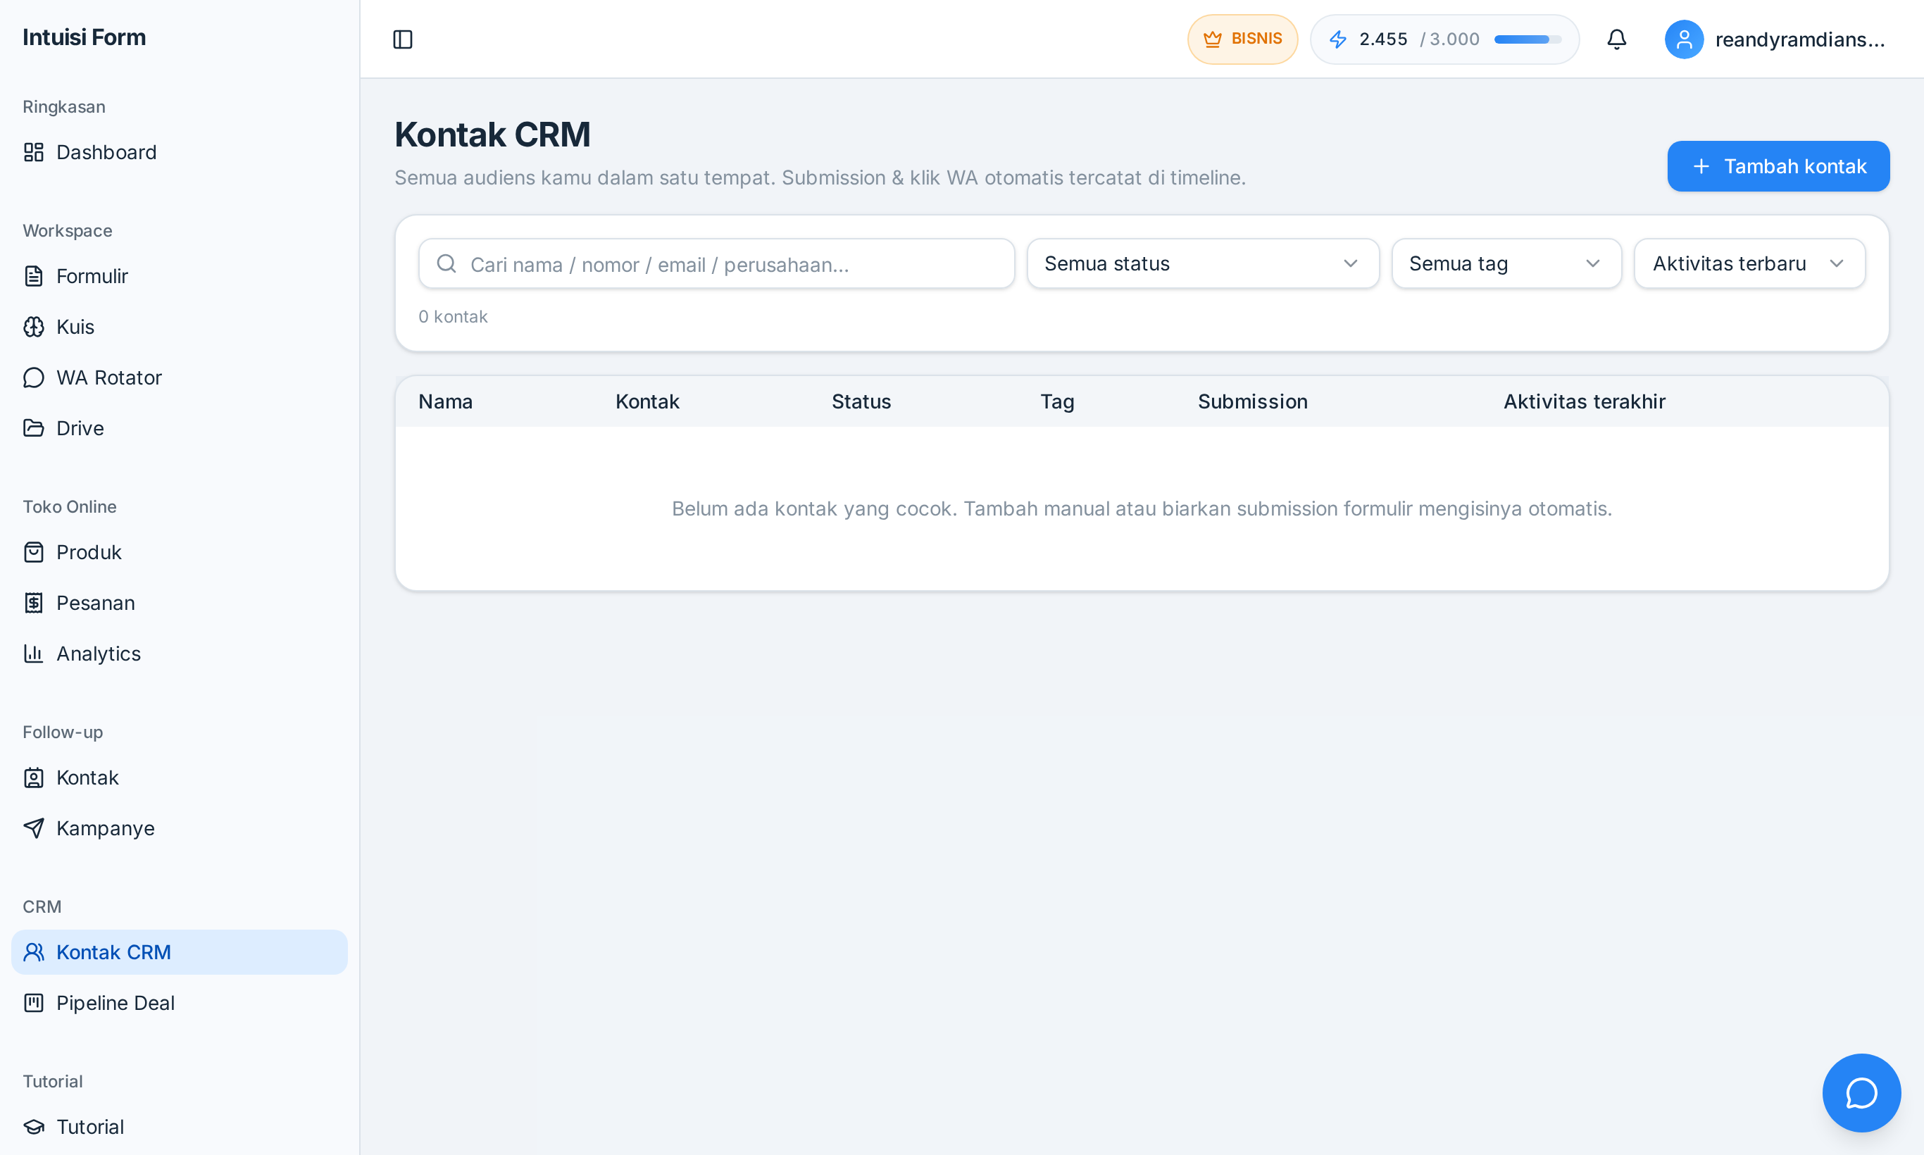This screenshot has width=1924, height=1155.
Task: Click the credits usage progress bar
Action: tap(1527, 39)
